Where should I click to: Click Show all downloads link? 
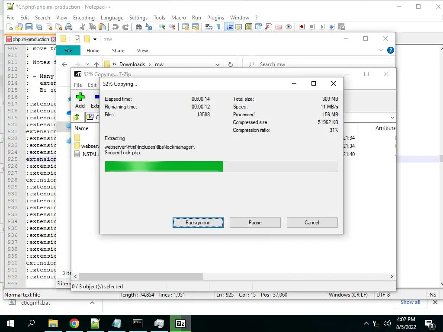(410, 302)
